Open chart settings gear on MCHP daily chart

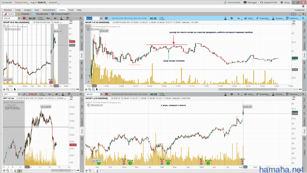[x=232, y=94]
